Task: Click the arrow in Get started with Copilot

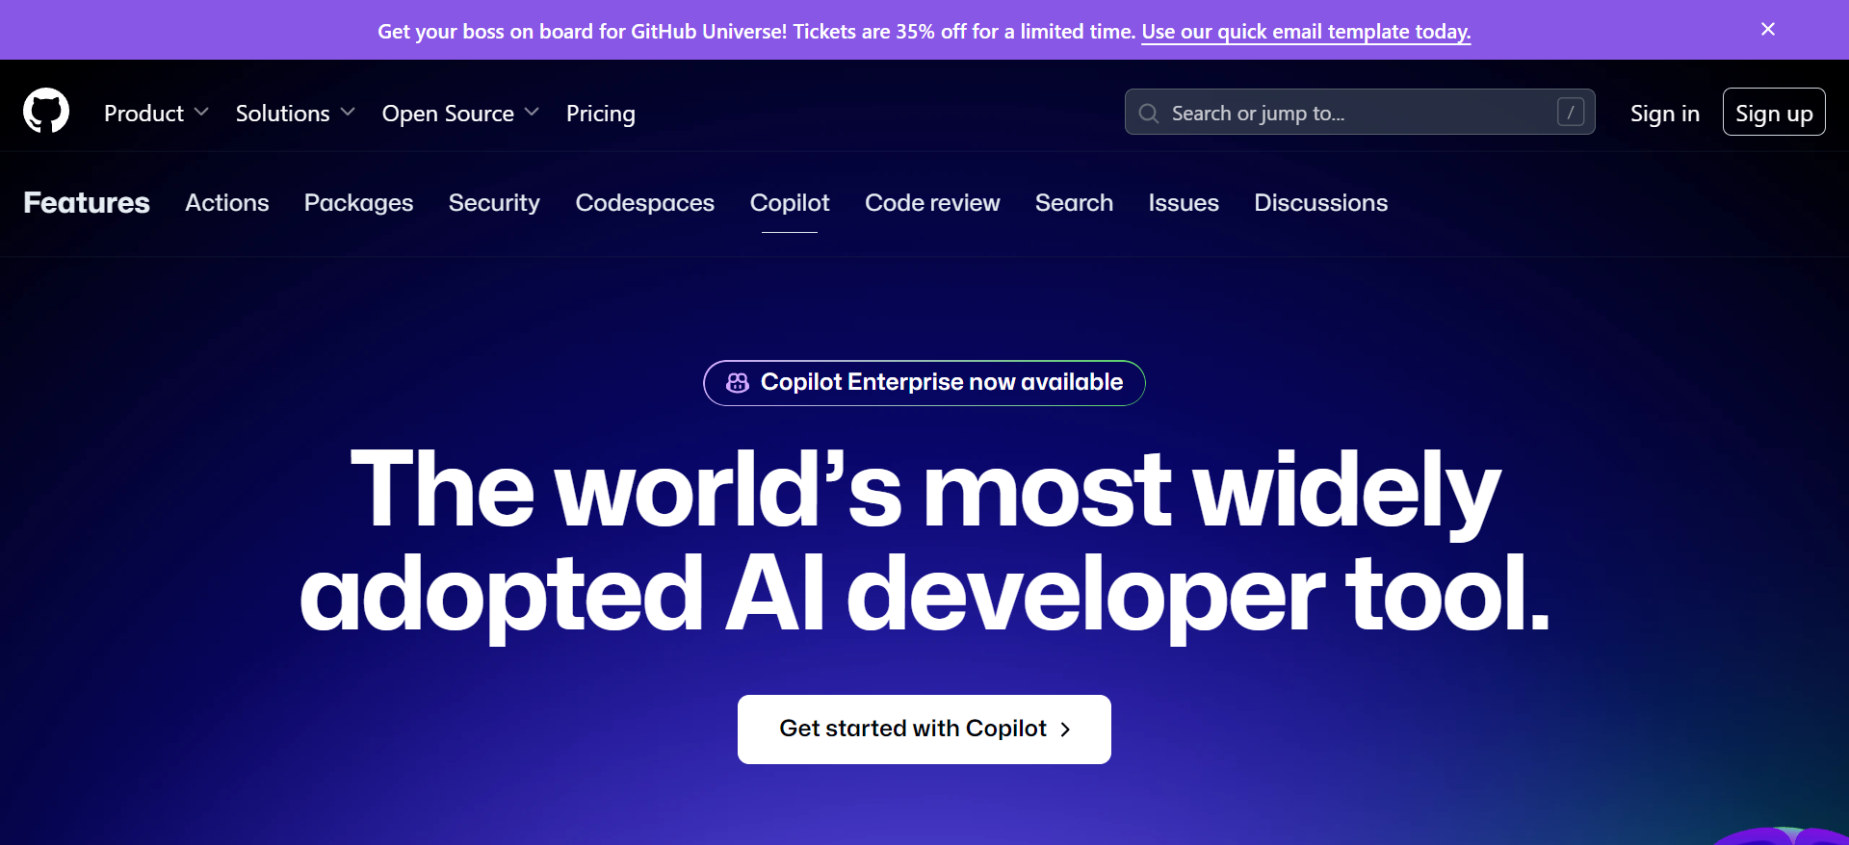Action: [x=1065, y=730]
